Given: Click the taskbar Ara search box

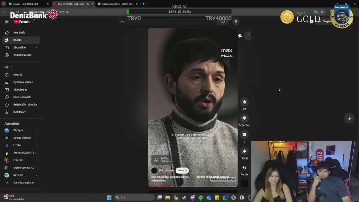Looking at the screenshot, I should (135, 198).
